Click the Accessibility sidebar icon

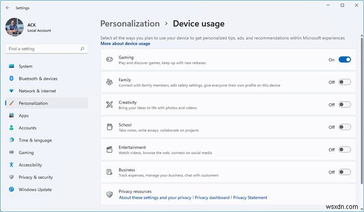(11, 165)
